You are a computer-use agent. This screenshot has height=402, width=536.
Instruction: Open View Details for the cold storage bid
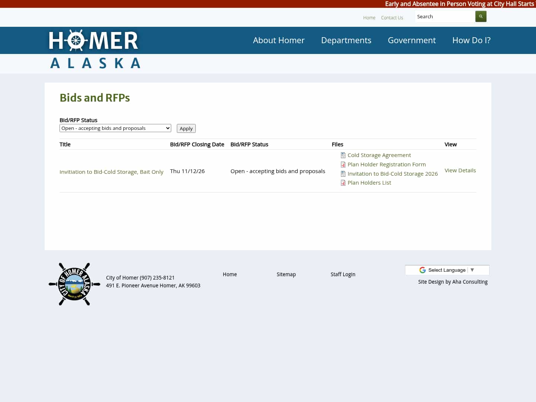460,170
